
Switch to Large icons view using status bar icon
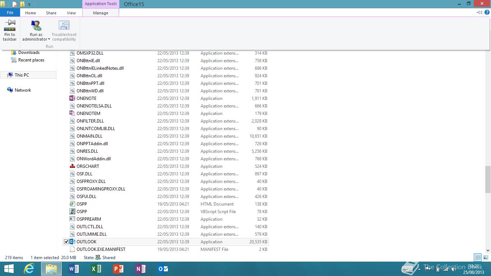pyautogui.click(x=486, y=257)
